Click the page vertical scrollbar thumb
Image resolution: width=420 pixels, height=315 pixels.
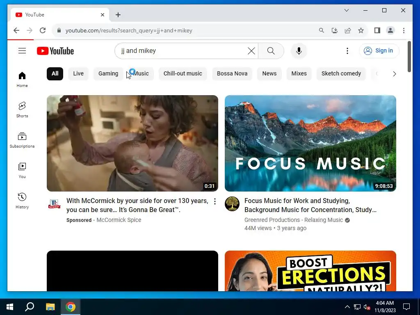pyautogui.click(x=409, y=57)
